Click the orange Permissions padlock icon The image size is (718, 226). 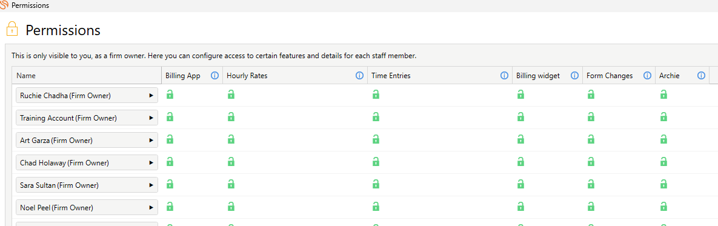click(x=12, y=29)
